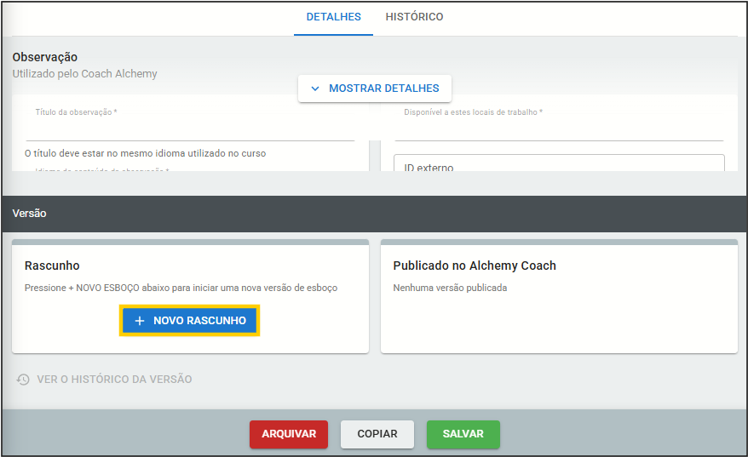Viewport: 748px width, 457px height.
Task: Click the Rascunho card title
Action: pyautogui.click(x=52, y=266)
